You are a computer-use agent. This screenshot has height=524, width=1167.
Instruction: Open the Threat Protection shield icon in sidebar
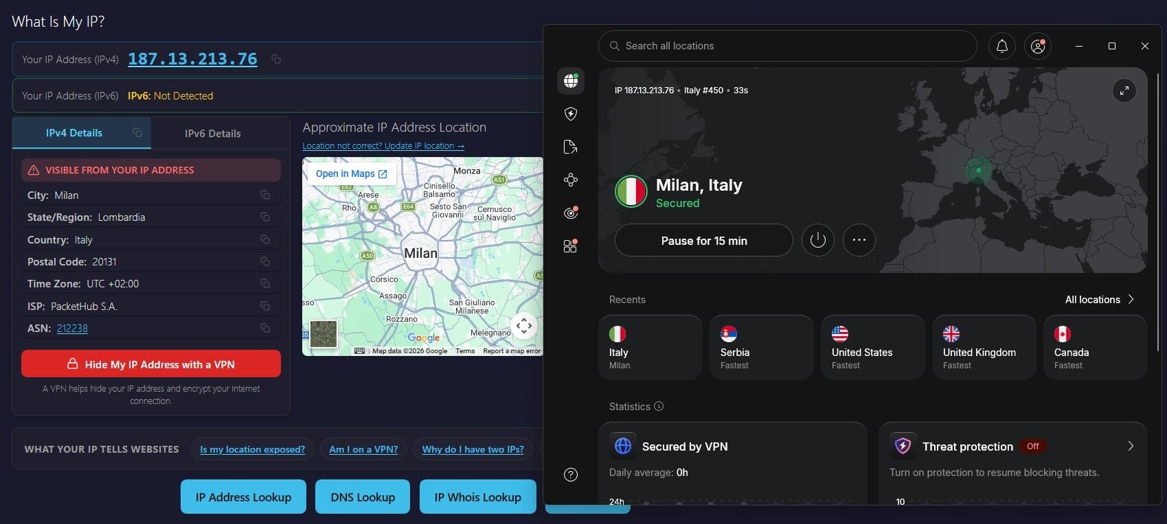pos(571,114)
